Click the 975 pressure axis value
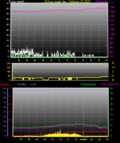120x143 pixels. coord(112,56)
